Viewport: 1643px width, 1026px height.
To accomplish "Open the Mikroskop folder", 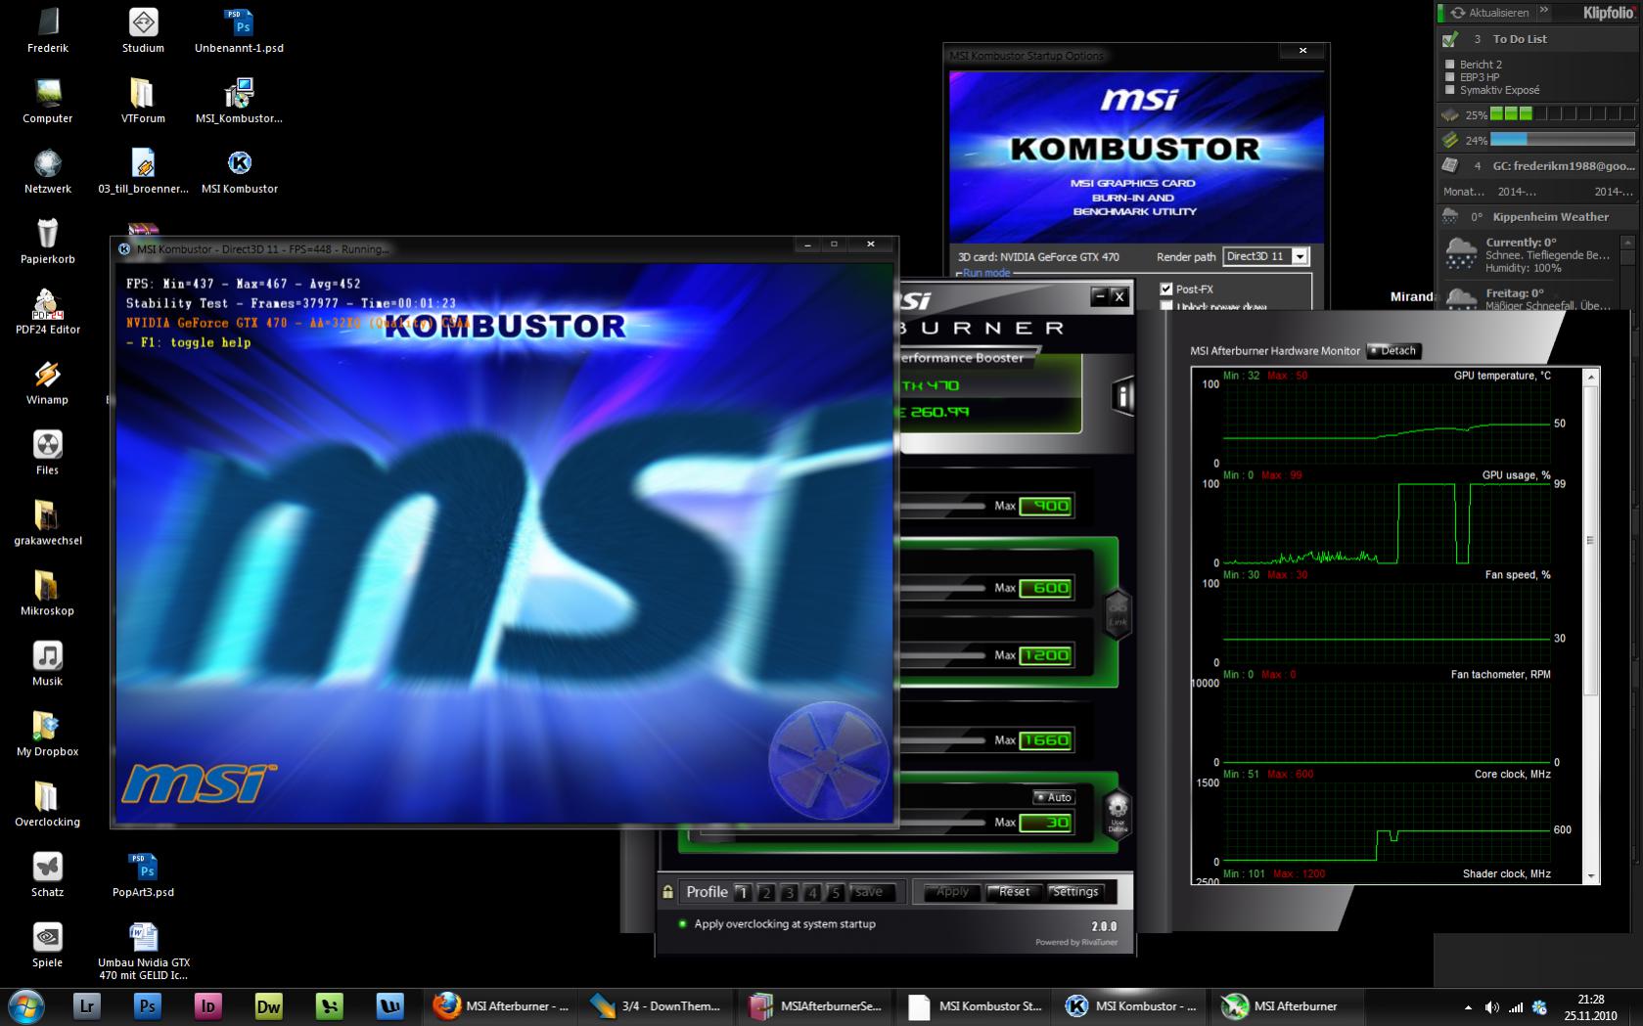I will (47, 594).
